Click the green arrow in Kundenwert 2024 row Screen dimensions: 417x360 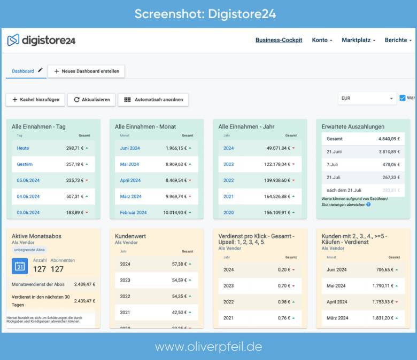190,264
